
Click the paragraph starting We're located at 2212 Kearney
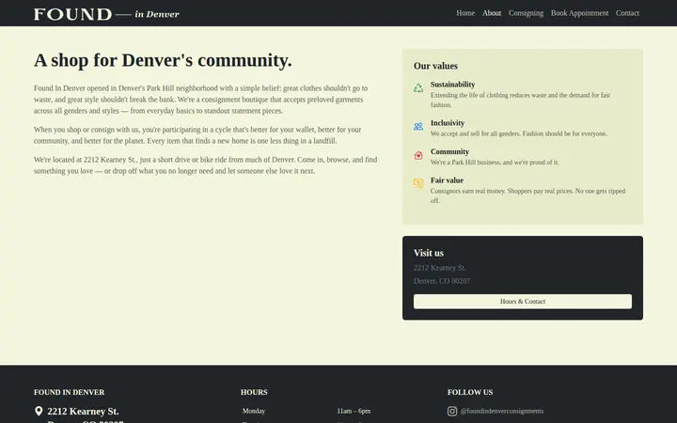click(206, 165)
